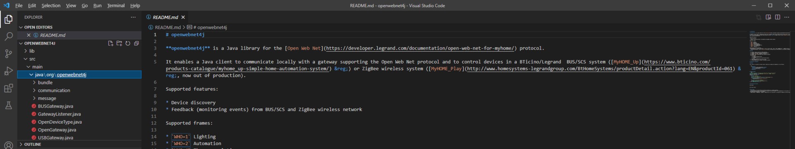The height and width of the screenshot is (149, 795).
Task: Select README.md in Open Editors
Action: point(53,35)
